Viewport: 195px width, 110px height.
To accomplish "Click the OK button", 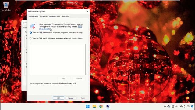I will pos(58,98).
